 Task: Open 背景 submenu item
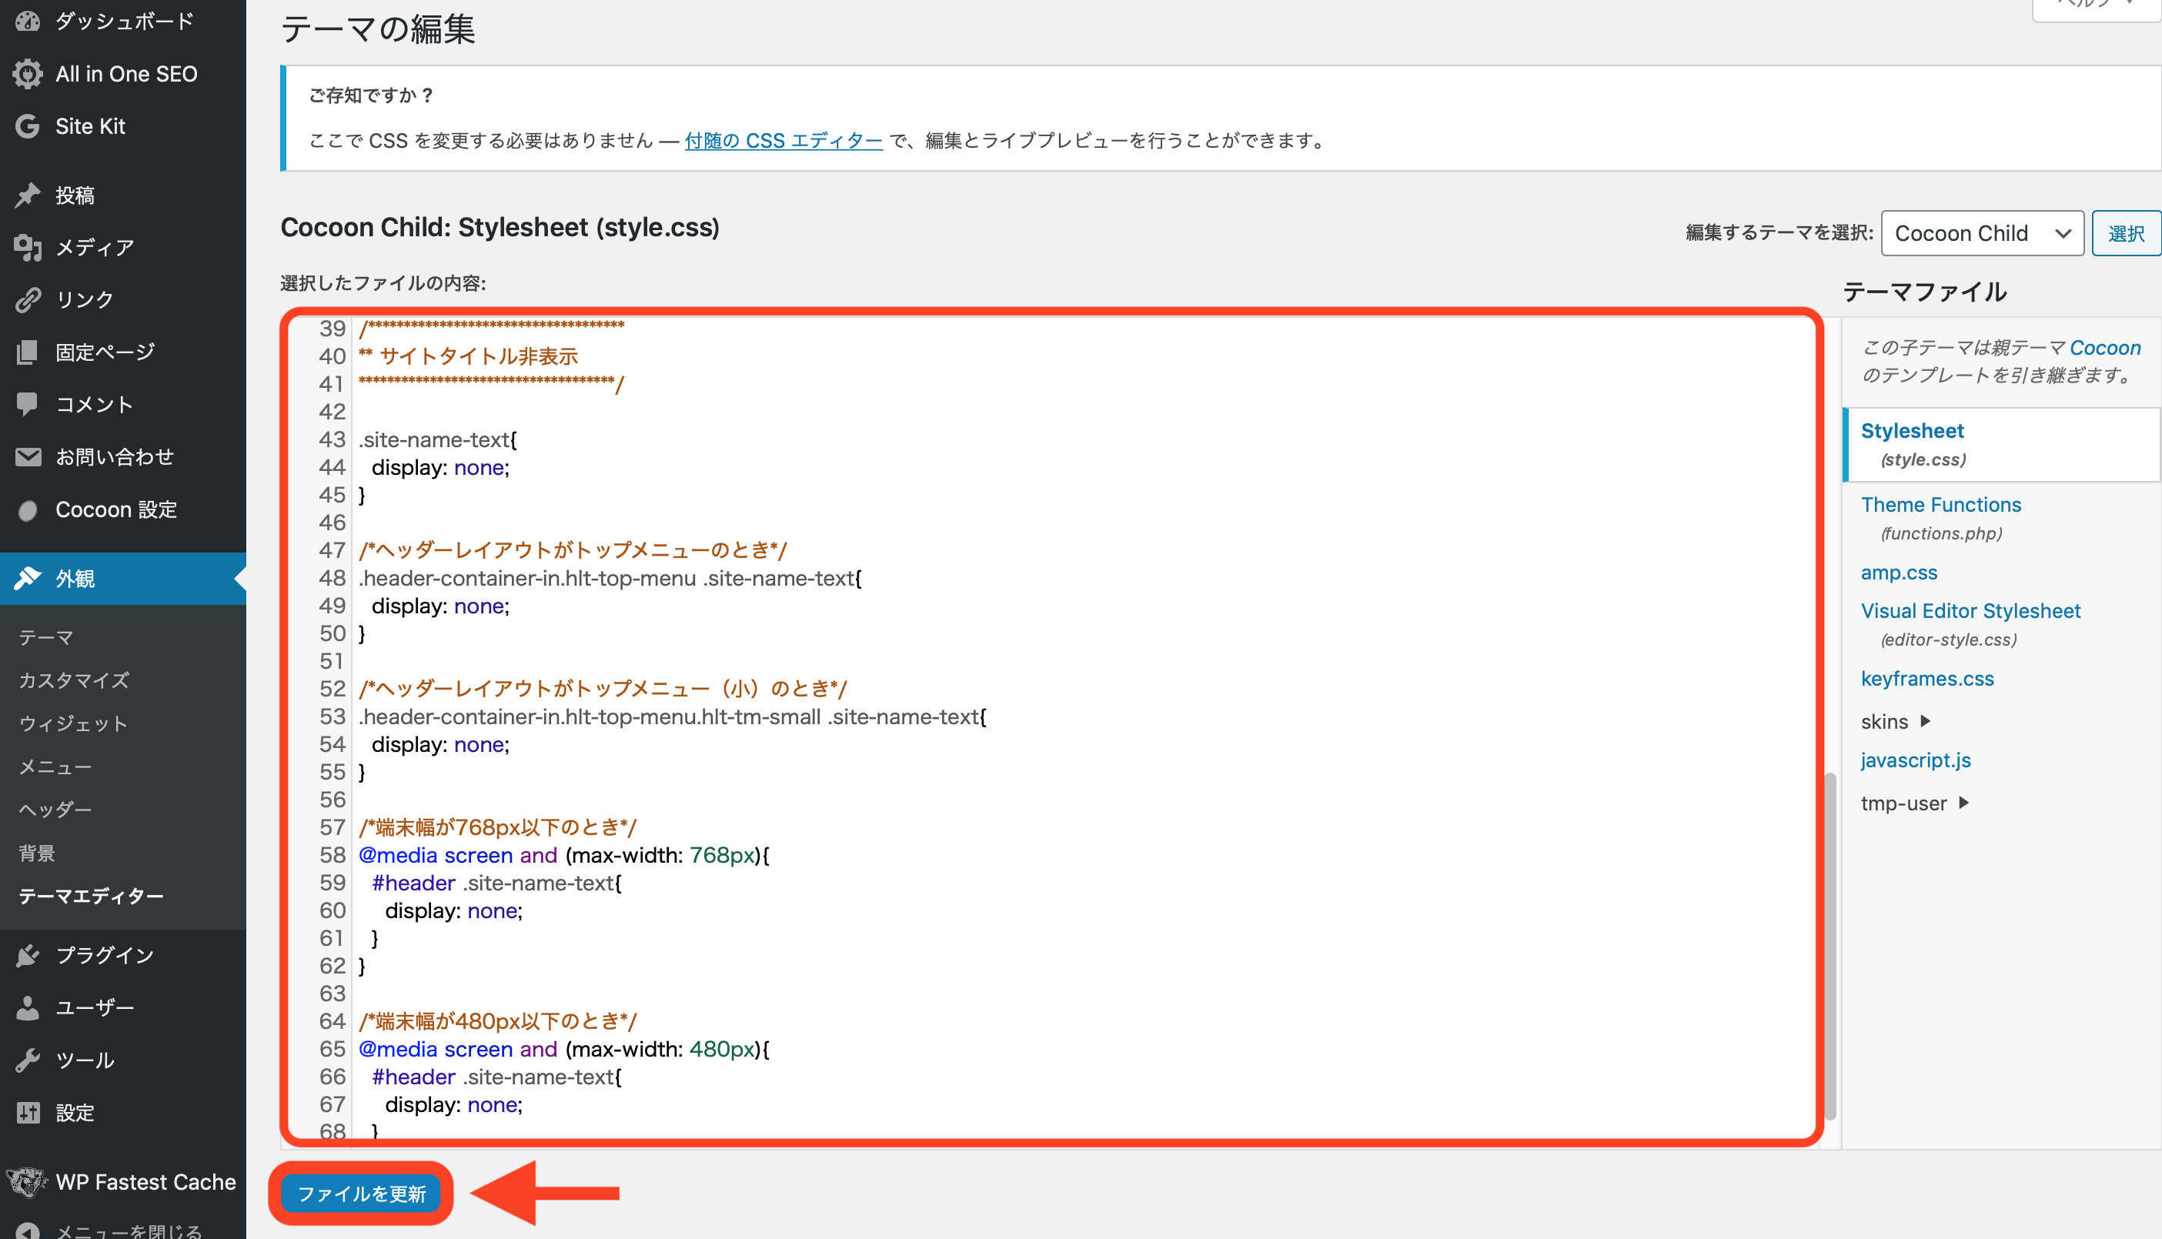pos(38,853)
